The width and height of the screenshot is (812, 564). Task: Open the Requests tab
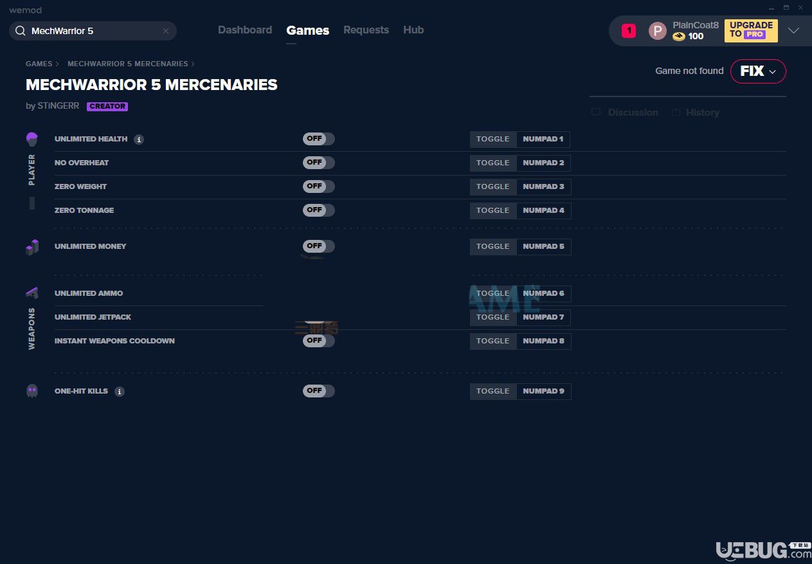coord(366,30)
